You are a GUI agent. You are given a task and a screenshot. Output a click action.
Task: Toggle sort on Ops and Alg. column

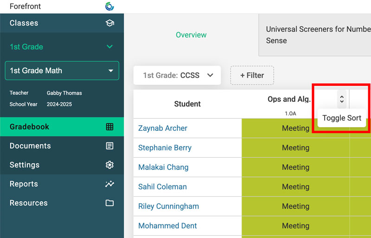(342, 99)
